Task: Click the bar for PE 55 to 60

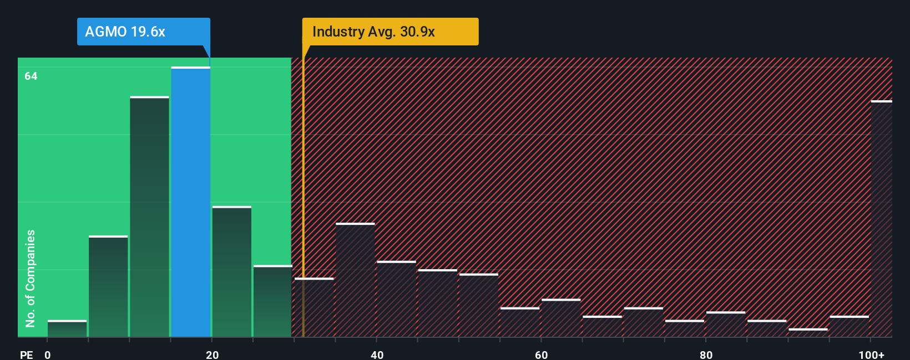Action: pos(520,322)
